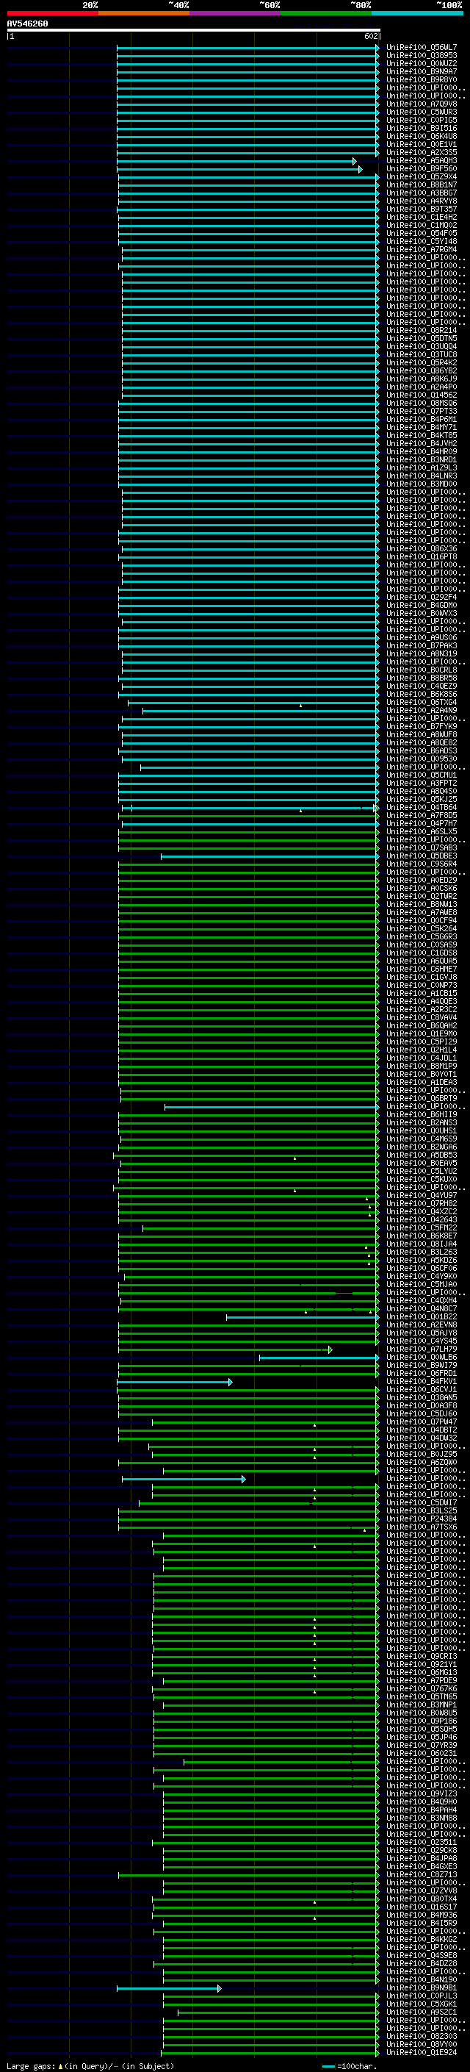This screenshot has width=470, height=2072.
Task: Select hit label UniRef100_Q5DTN5
Action: tap(421, 339)
